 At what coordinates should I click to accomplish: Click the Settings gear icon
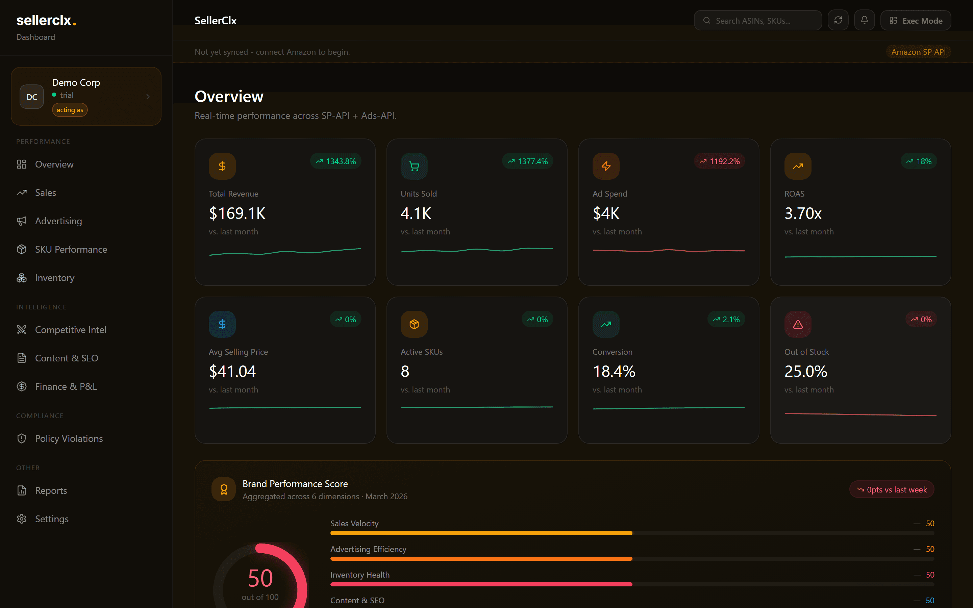pos(22,519)
